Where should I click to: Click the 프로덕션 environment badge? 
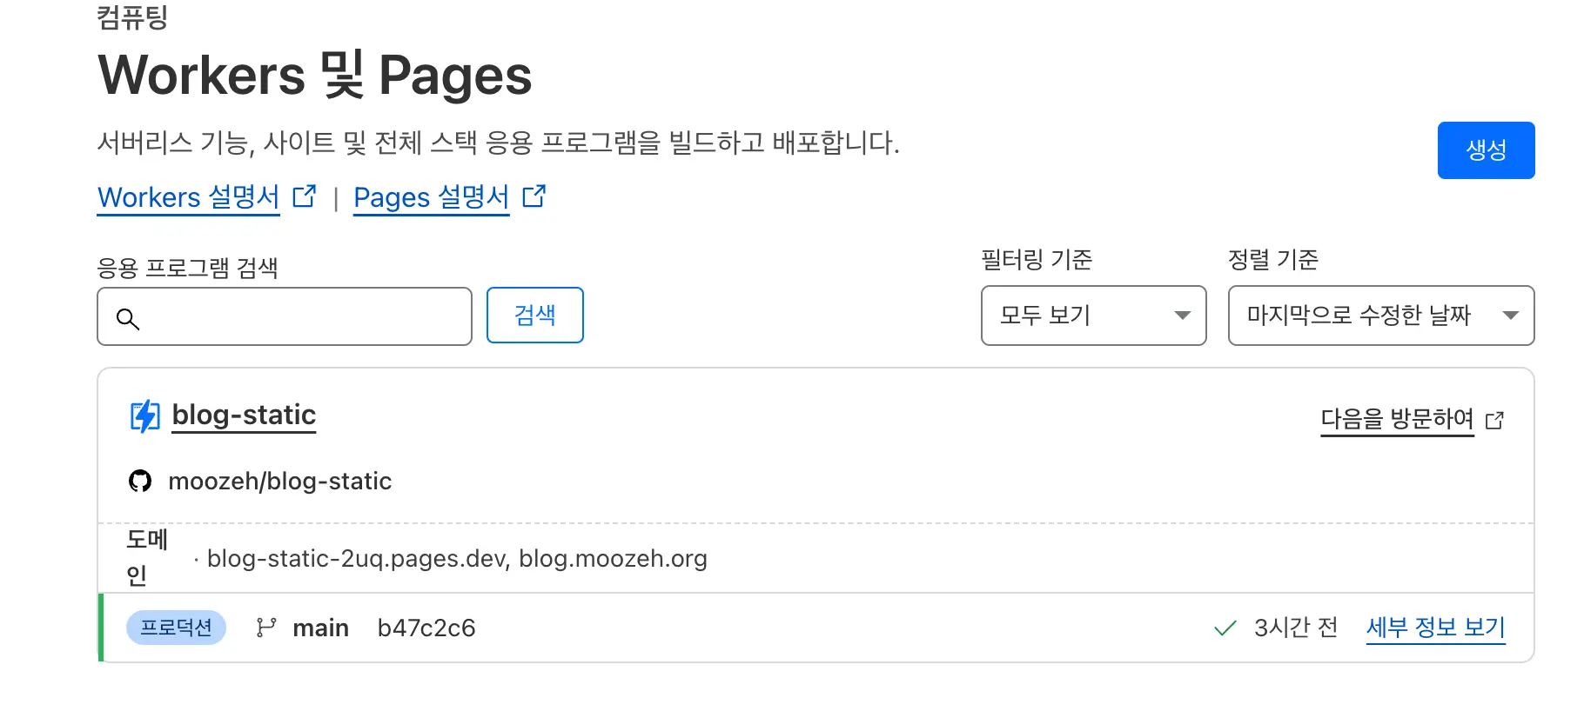coord(176,628)
